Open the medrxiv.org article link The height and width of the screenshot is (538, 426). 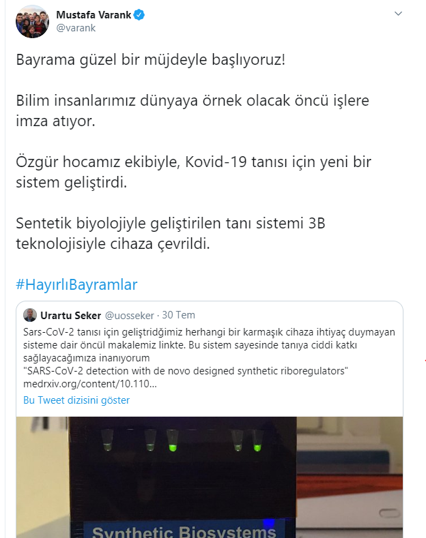pos(90,384)
